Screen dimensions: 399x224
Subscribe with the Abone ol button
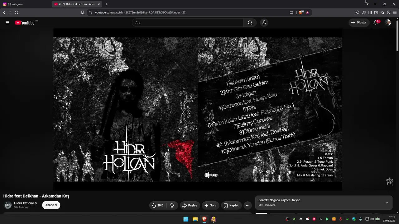coord(51,205)
